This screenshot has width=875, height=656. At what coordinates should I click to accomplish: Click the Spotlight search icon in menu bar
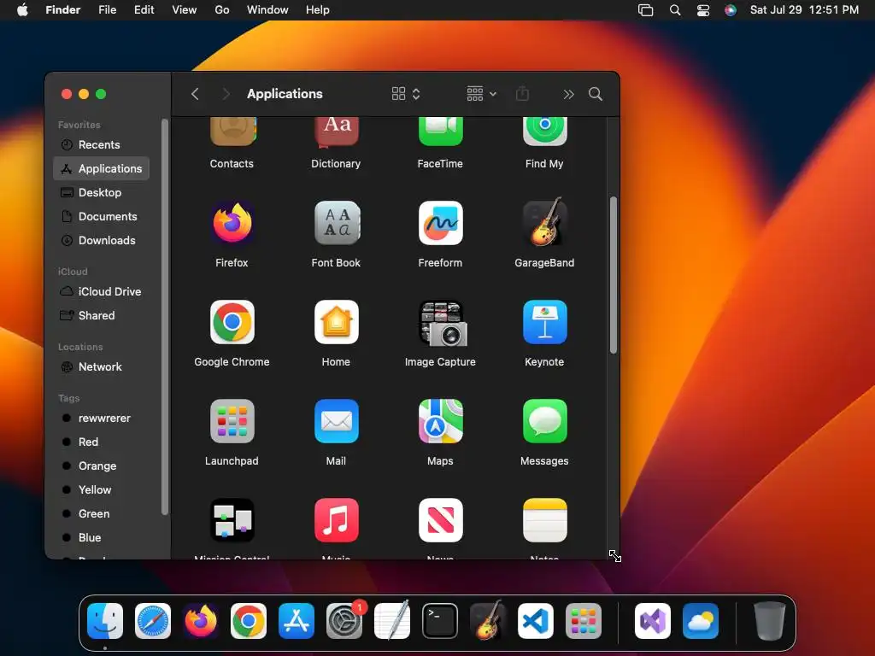pyautogui.click(x=675, y=10)
